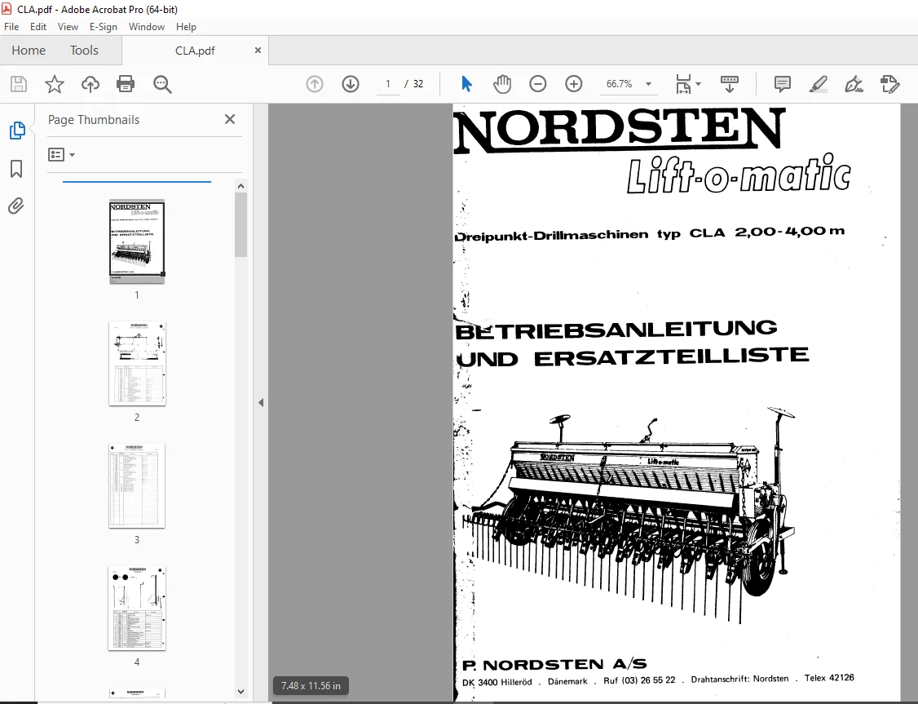Choose the Selection arrow tool
This screenshot has height=704, width=918.
tap(466, 84)
